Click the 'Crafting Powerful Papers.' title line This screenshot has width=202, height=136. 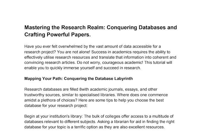point(58,35)
